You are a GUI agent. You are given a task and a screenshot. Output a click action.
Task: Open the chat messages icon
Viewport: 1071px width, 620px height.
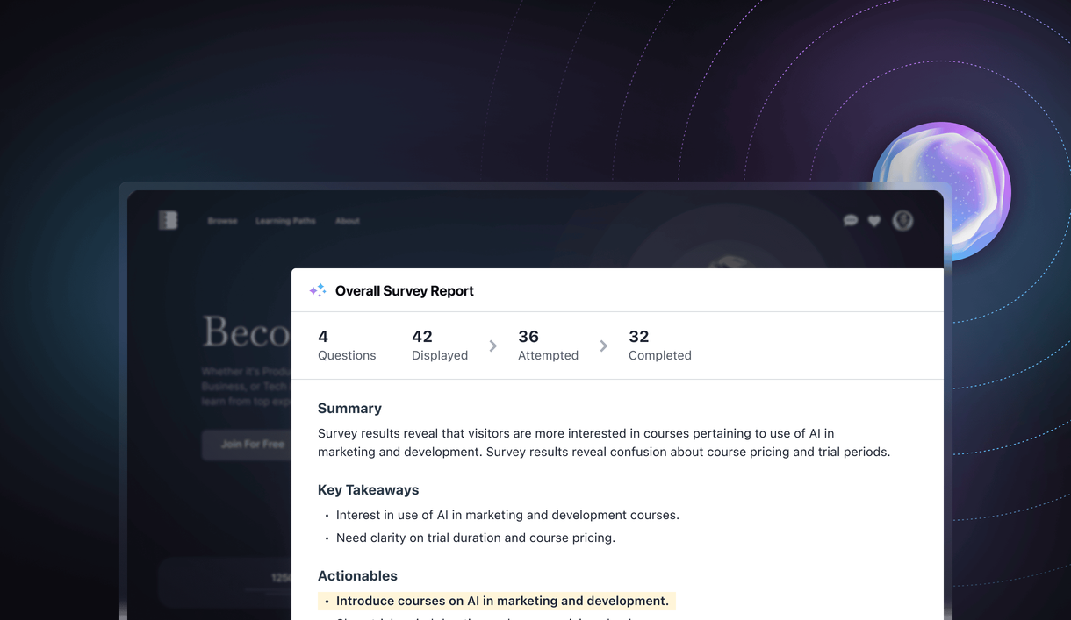click(x=850, y=220)
